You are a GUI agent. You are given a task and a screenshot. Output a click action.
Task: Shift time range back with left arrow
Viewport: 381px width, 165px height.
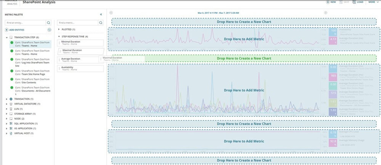click(111, 13)
